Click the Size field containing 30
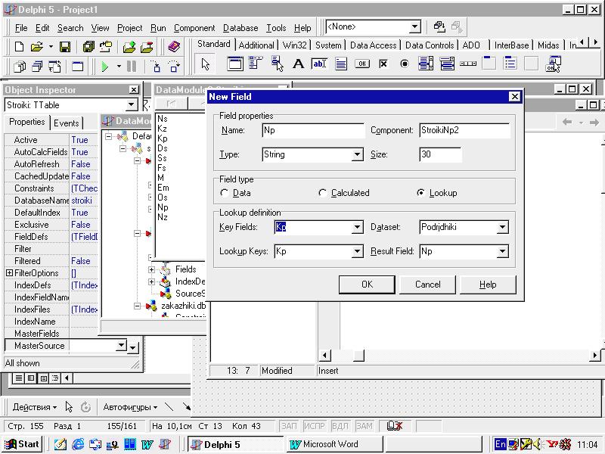Viewport: 605px width, 454px height. coord(440,155)
